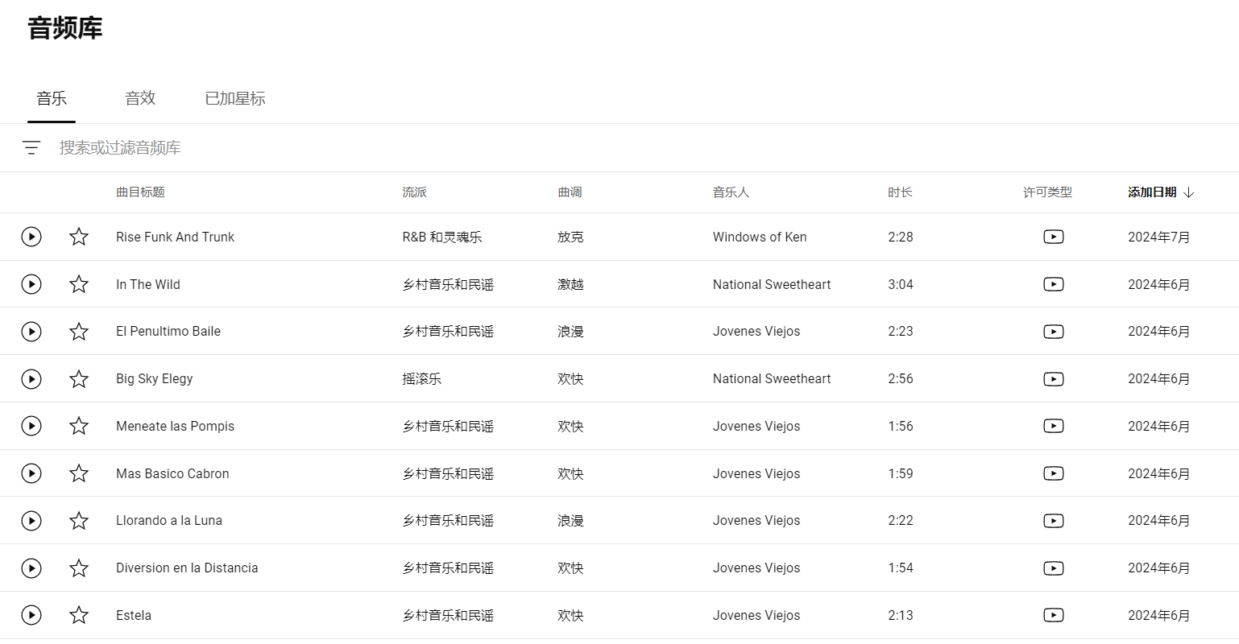Viewport: 1239px width, 644px height.
Task: Play the track Diversion en la Distancia
Action: point(31,568)
